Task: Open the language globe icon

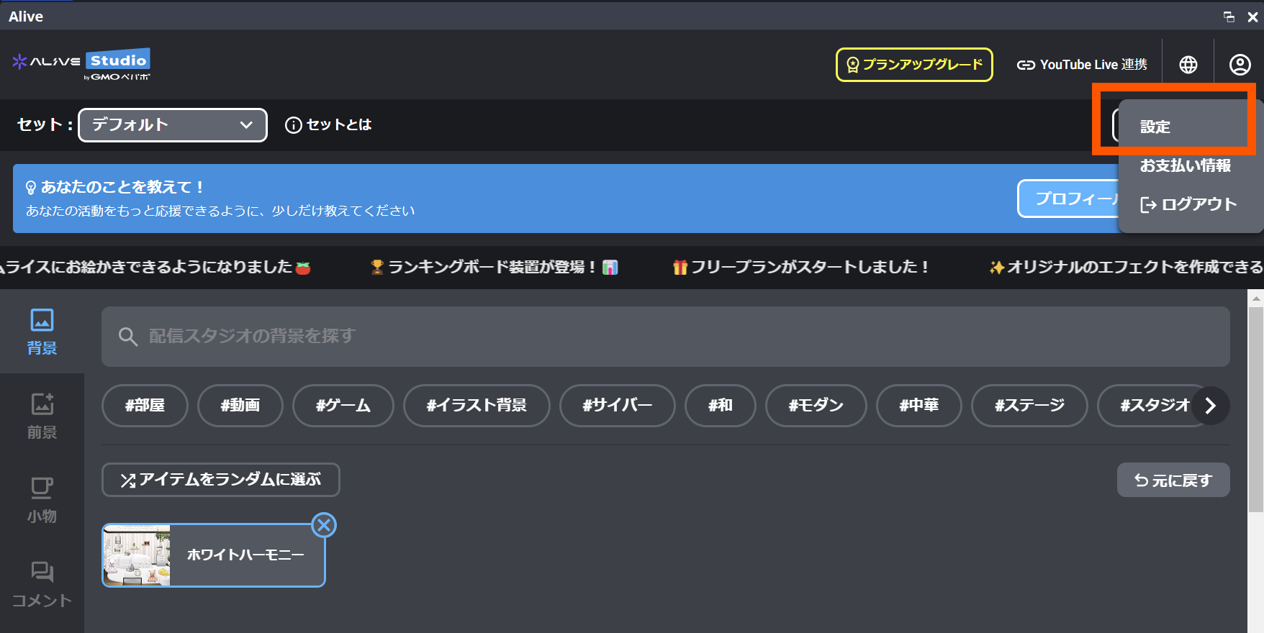Action: (x=1188, y=65)
